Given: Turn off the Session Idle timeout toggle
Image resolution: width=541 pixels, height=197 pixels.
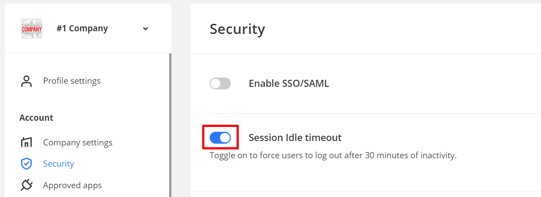Looking at the screenshot, I should [220, 138].
